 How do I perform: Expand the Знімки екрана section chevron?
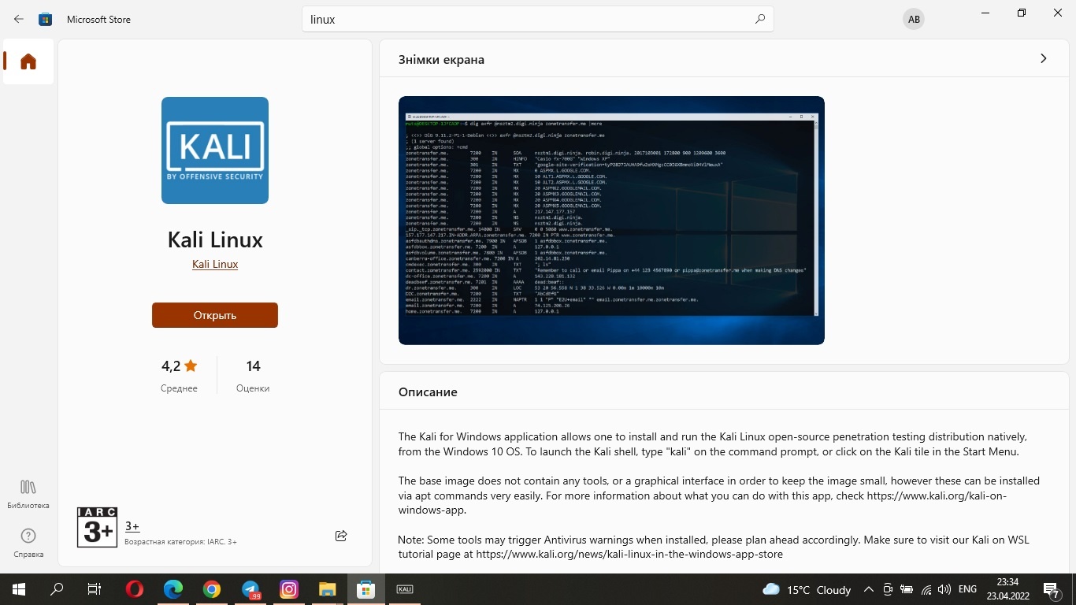[1044, 58]
